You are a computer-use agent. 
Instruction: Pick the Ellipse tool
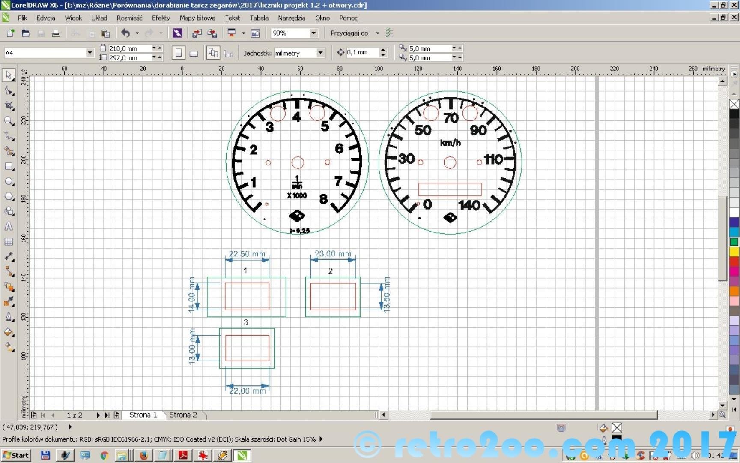pos(9,182)
